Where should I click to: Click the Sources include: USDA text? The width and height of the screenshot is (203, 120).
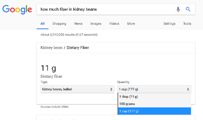coord(54,107)
